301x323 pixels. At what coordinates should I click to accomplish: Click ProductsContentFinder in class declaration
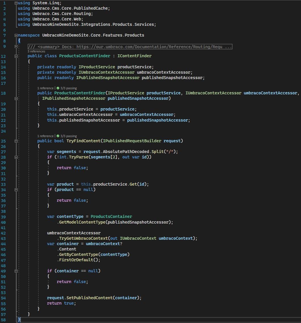[85, 56]
